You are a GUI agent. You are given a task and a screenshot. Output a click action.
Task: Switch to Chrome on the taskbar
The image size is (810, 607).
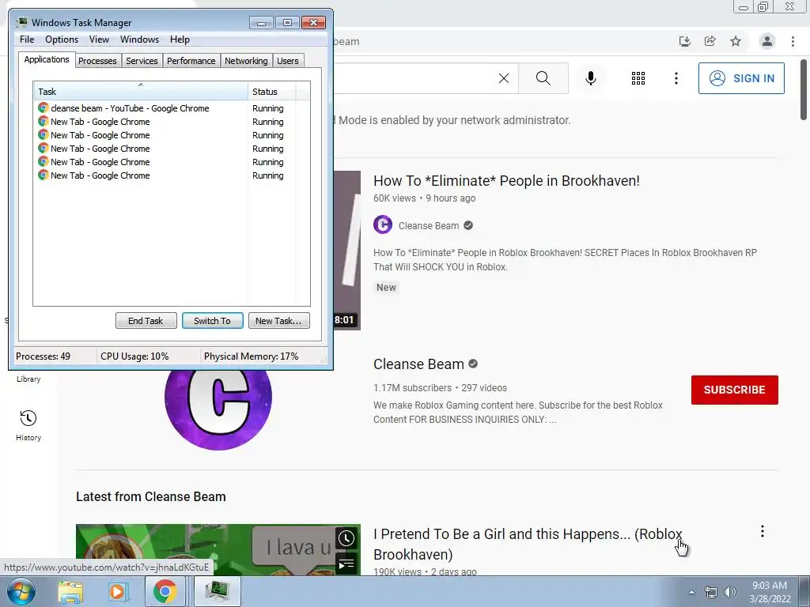coord(165,591)
